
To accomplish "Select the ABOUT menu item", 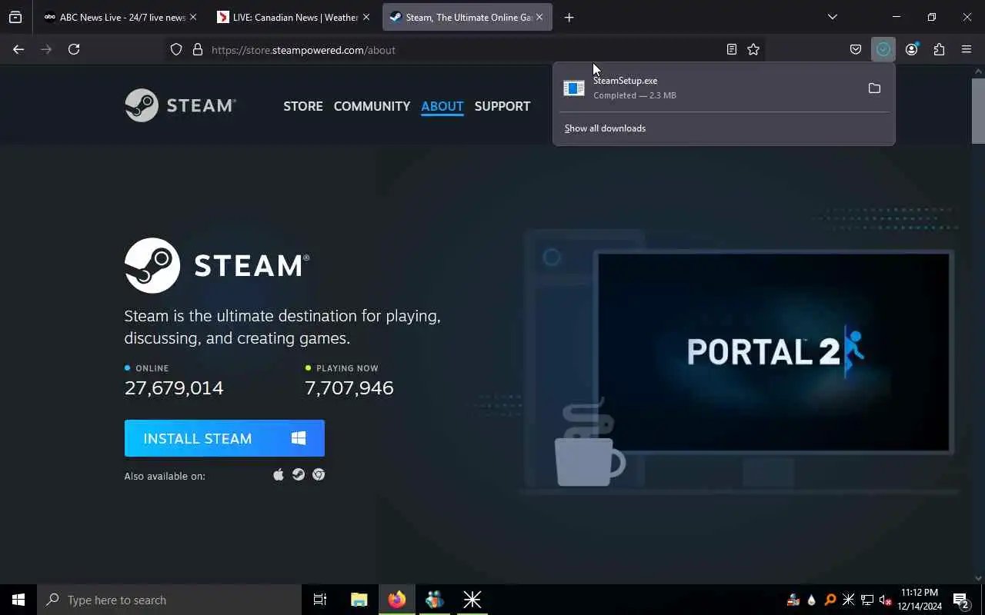I will 442,106.
